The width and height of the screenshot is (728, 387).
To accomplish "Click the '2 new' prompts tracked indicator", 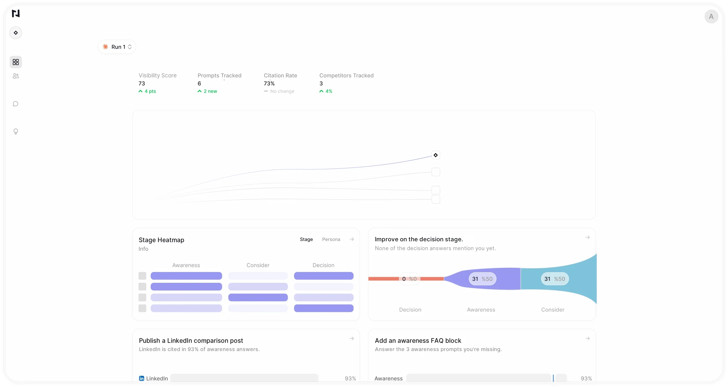I will [x=207, y=91].
